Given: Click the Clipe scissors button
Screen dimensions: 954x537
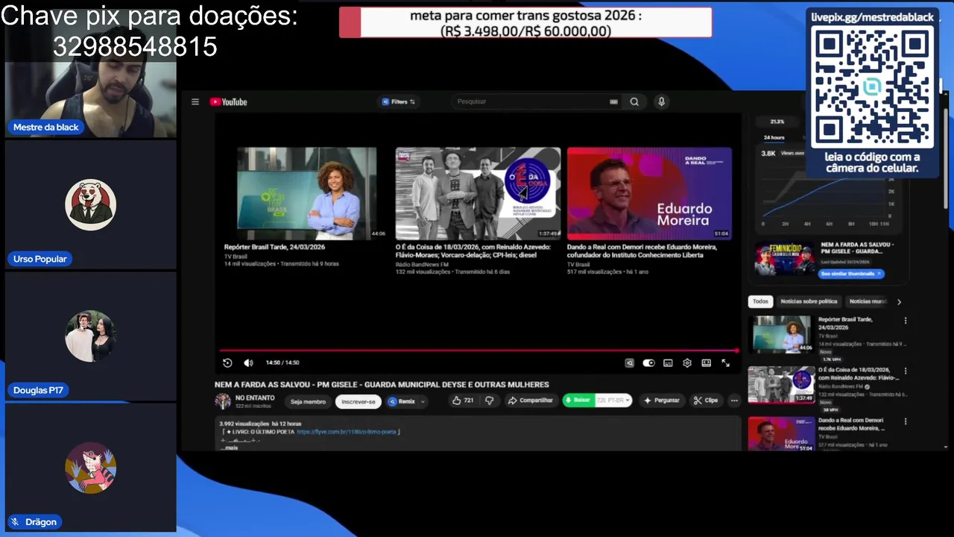Looking at the screenshot, I should pyautogui.click(x=706, y=401).
